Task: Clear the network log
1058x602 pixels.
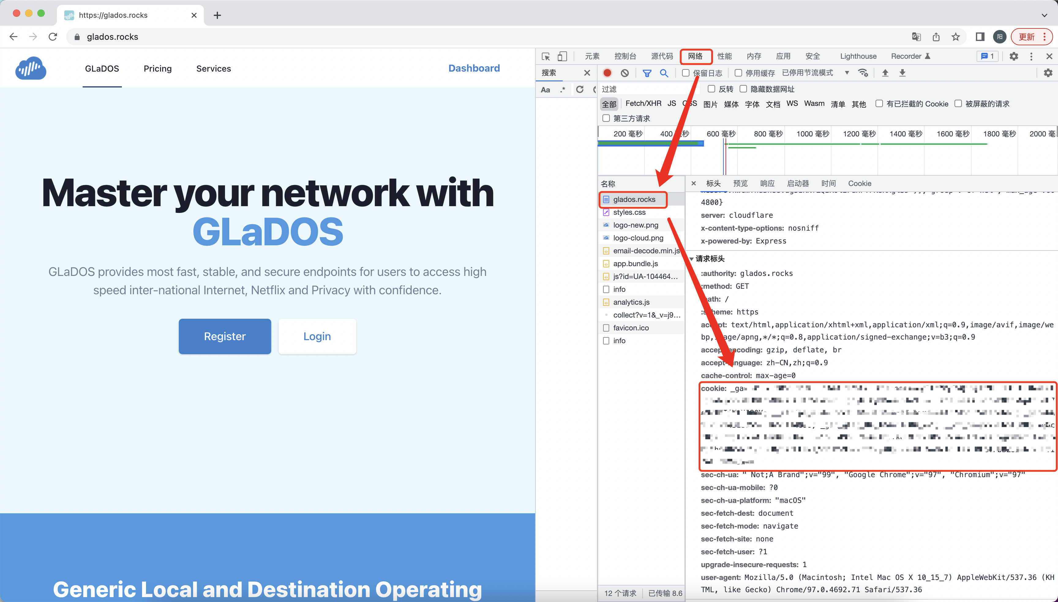Action: pos(625,73)
